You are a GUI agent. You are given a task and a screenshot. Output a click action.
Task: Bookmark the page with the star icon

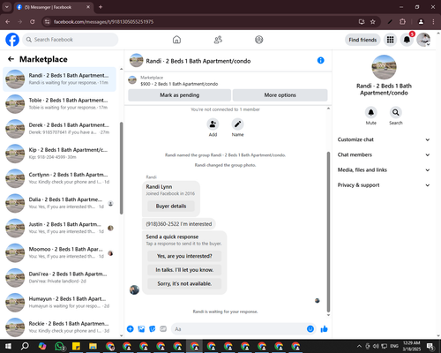click(372, 22)
